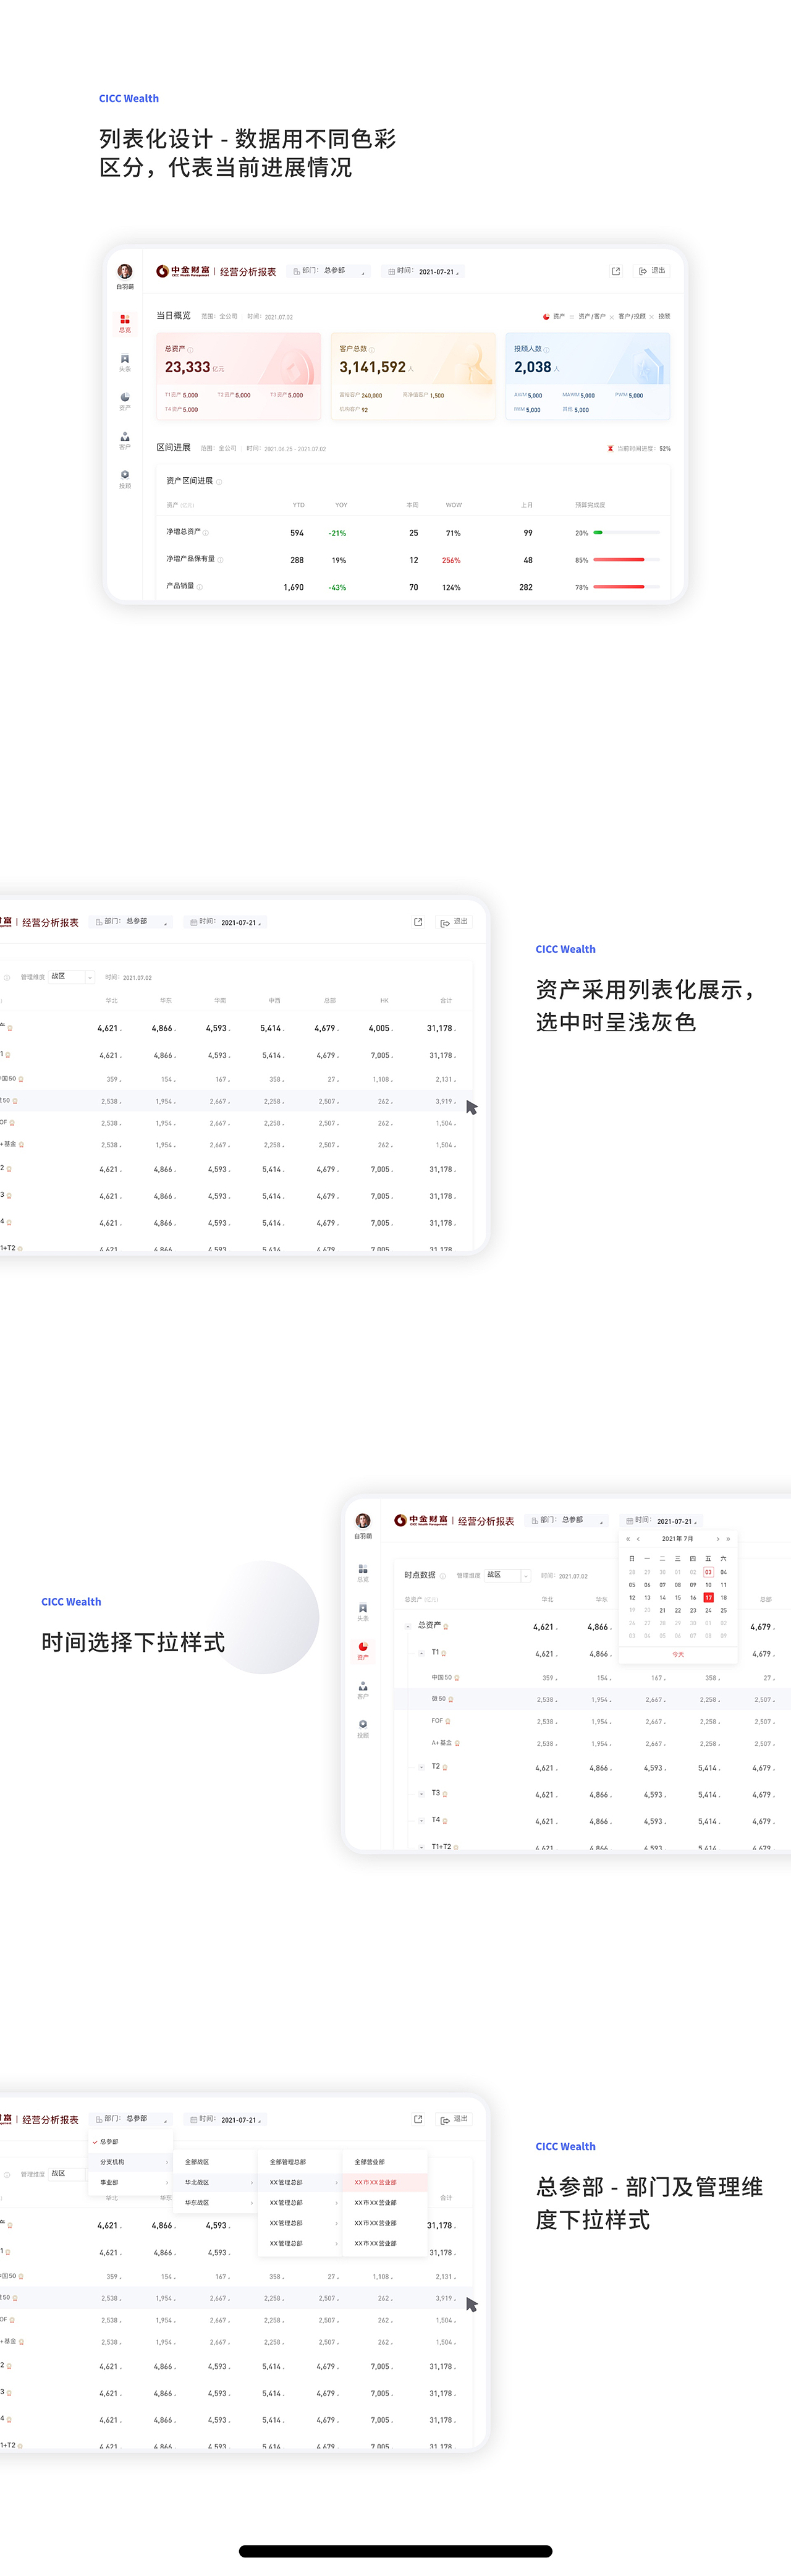
Task: Click info icon beside 时点数据 heading
Action: pyautogui.click(x=442, y=1576)
